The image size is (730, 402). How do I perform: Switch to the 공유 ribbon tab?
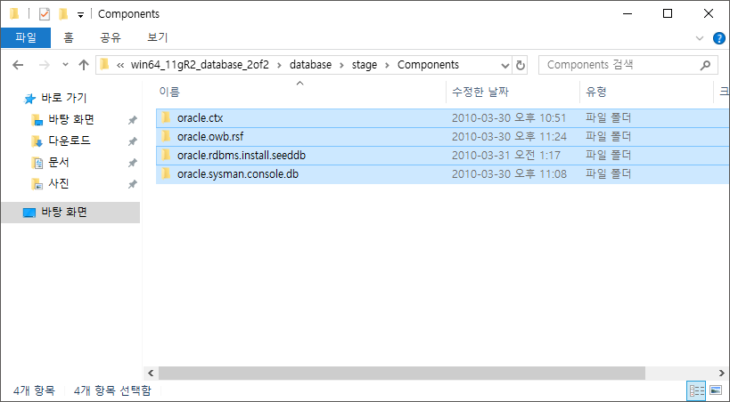point(111,37)
